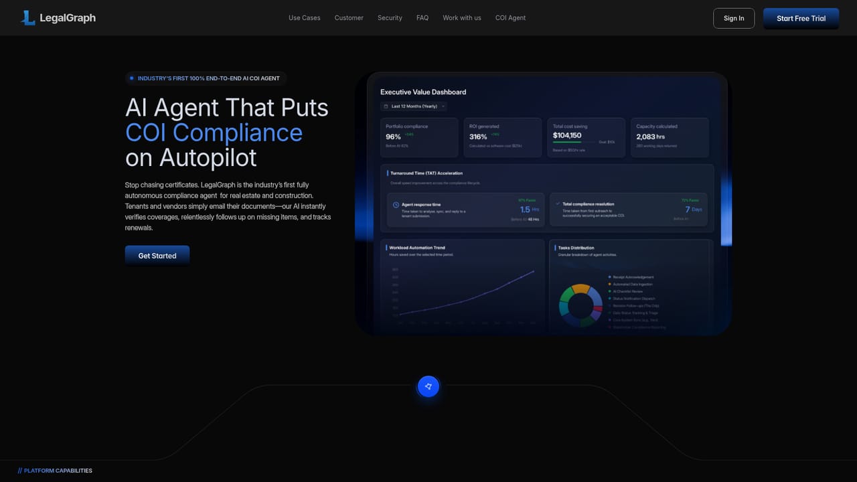
Task: Click "Receipt Acknowledgement" legend entry
Action: tap(631, 277)
